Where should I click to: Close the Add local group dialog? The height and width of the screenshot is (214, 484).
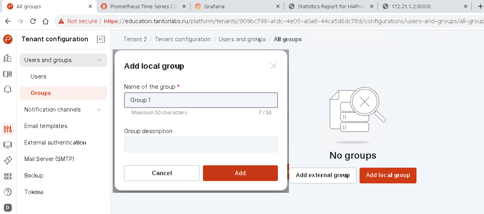274,66
